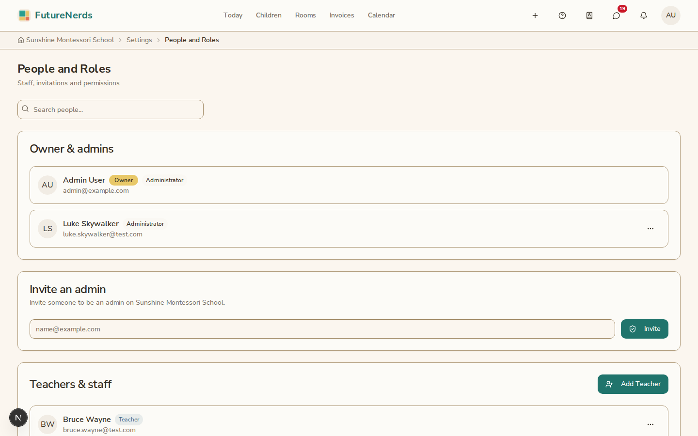Open the AU account avatar menu
The image size is (698, 436).
pos(671,16)
